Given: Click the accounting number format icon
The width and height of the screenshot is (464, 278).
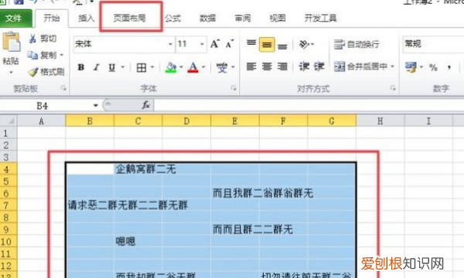Looking at the screenshot, I should coord(411,67).
